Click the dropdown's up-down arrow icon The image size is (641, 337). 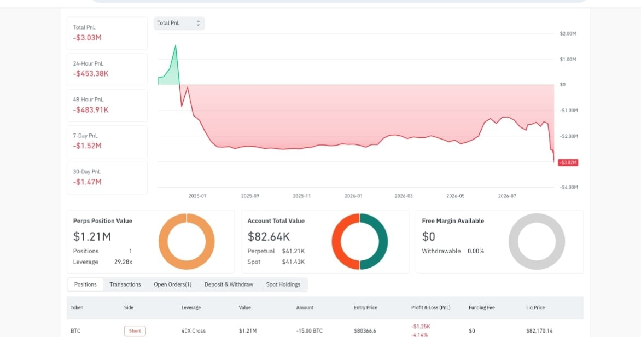[198, 24]
